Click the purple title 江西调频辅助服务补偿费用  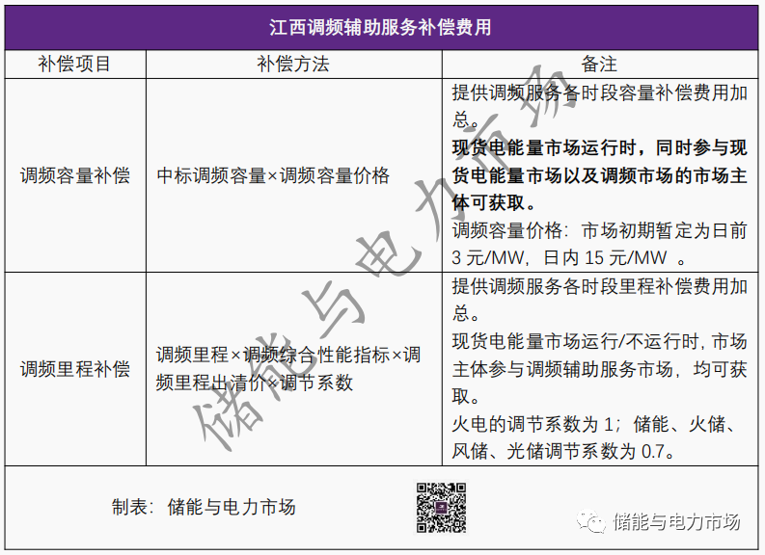(x=380, y=28)
